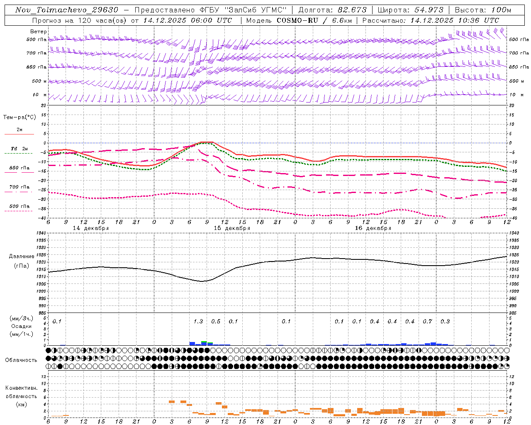Click the '10 м' wind level label on left
This screenshot has height=425, width=531.
click(x=39, y=95)
